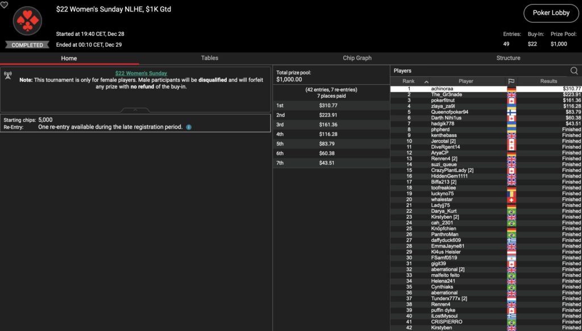Viewport: 582px width, 331px height.
Task: Click the broadcast antenna announcement icon
Action: click(8, 75)
